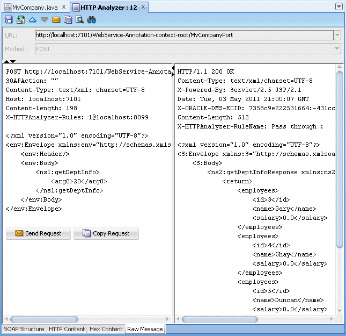
Task: Select the Raw Message tab
Action: point(145,329)
